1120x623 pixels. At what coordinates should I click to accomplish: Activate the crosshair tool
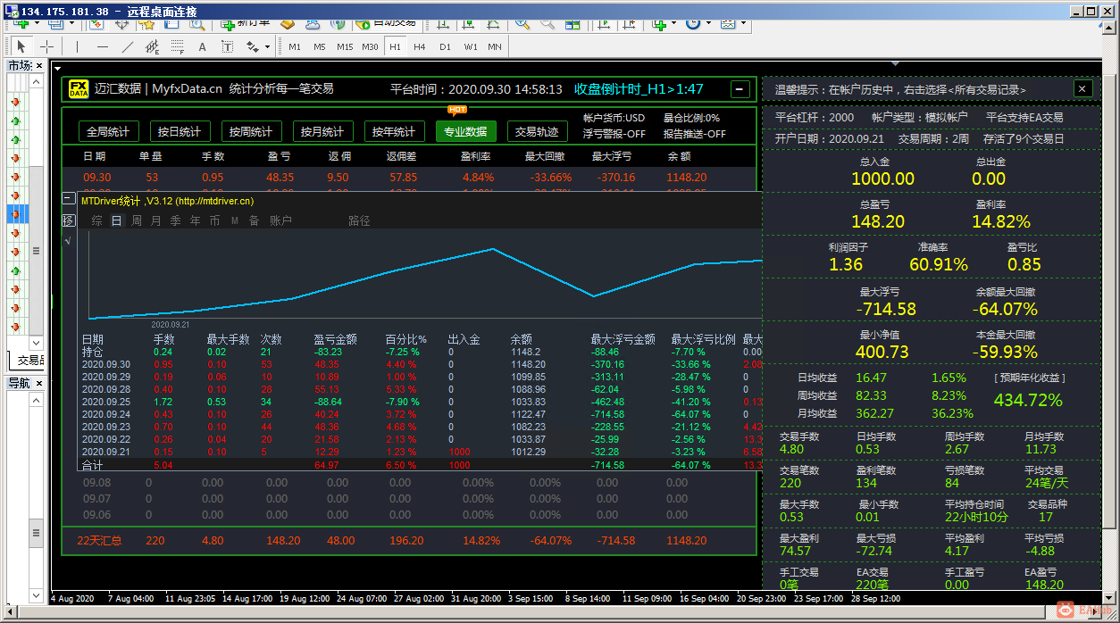pos(46,46)
